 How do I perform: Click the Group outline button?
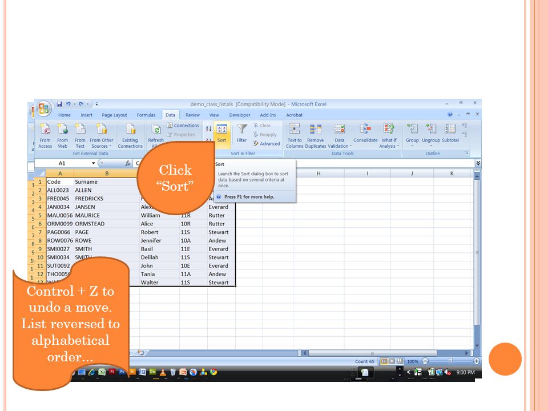412,135
